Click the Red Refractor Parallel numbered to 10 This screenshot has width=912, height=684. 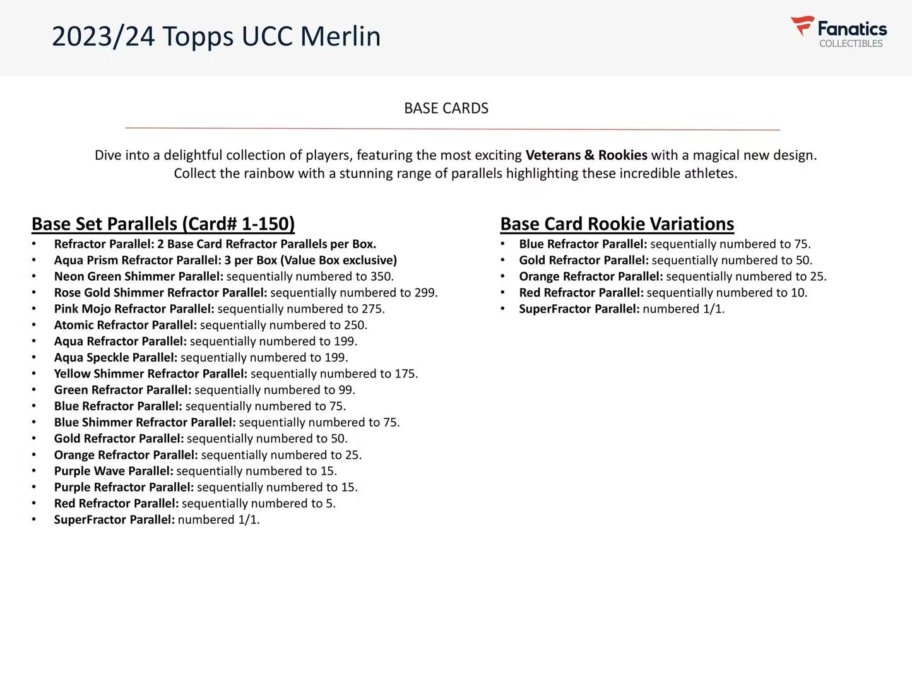tap(663, 293)
